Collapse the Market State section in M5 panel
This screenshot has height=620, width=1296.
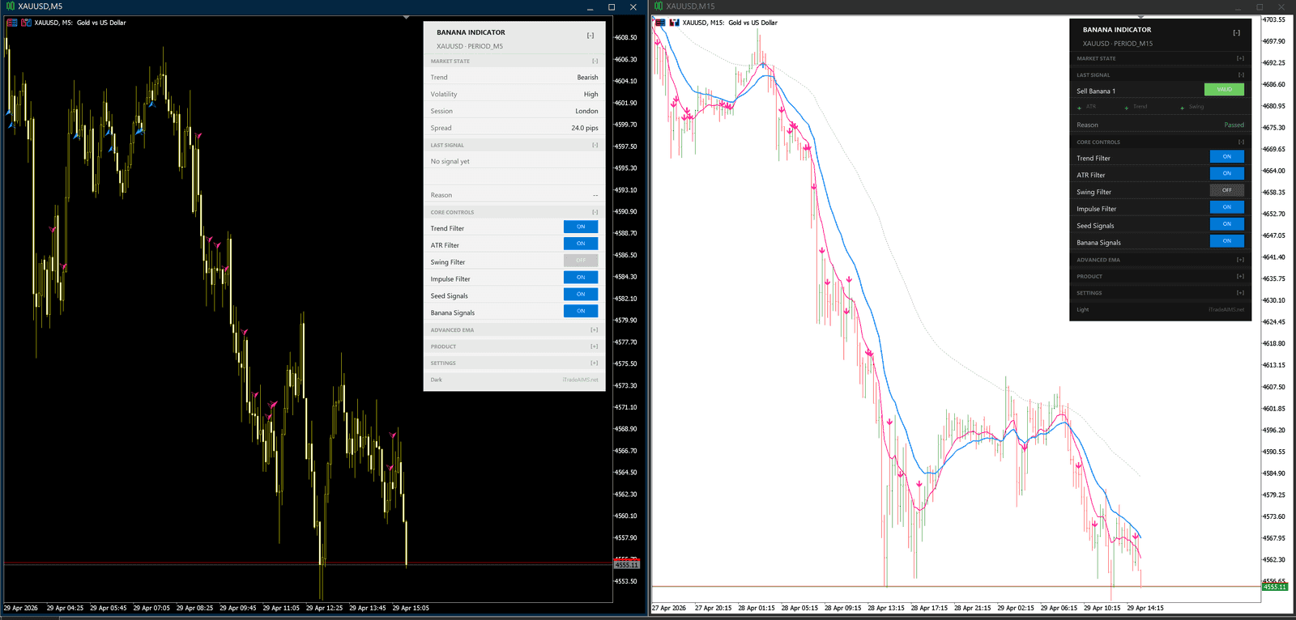595,61
